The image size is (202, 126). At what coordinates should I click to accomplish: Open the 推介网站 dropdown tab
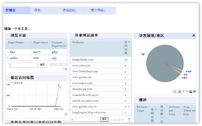click(102, 10)
